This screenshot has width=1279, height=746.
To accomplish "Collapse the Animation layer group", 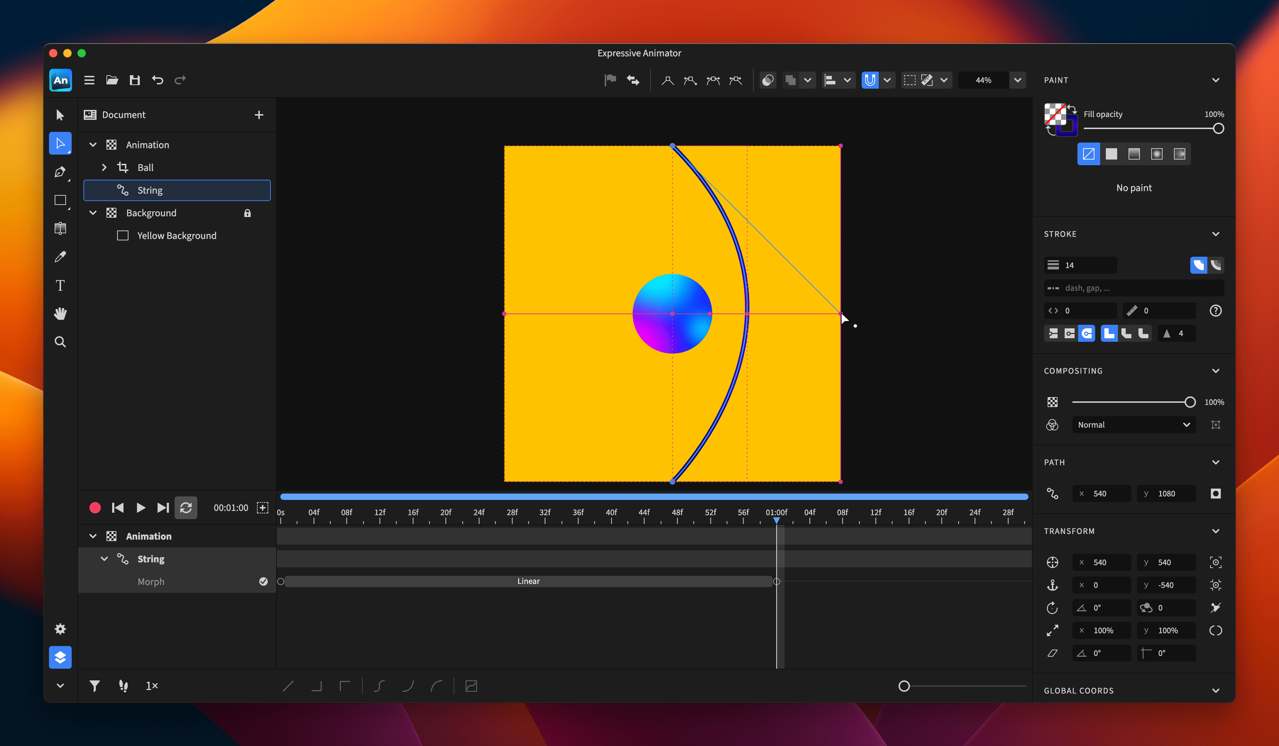I will tap(93, 145).
